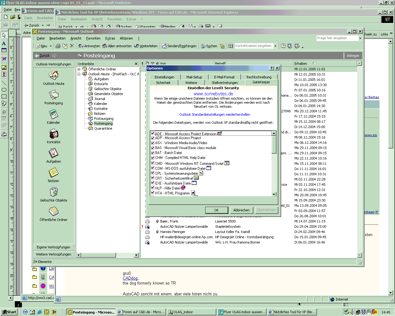
Task: Uncheck EXE - Ausführbare Datei
Action: click(152, 183)
